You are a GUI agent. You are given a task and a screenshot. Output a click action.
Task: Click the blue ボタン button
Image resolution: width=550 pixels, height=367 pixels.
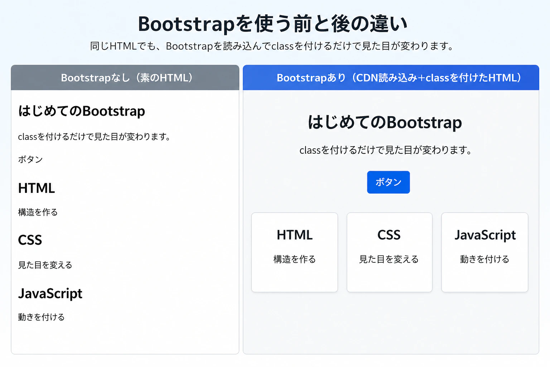coord(388,182)
